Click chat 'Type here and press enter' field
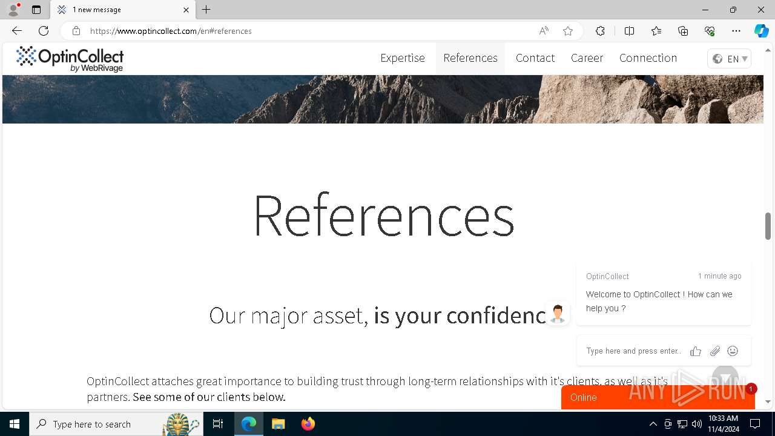The height and width of the screenshot is (436, 775). coord(634,351)
